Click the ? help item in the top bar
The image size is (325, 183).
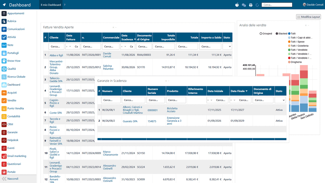click(x=65, y=5)
